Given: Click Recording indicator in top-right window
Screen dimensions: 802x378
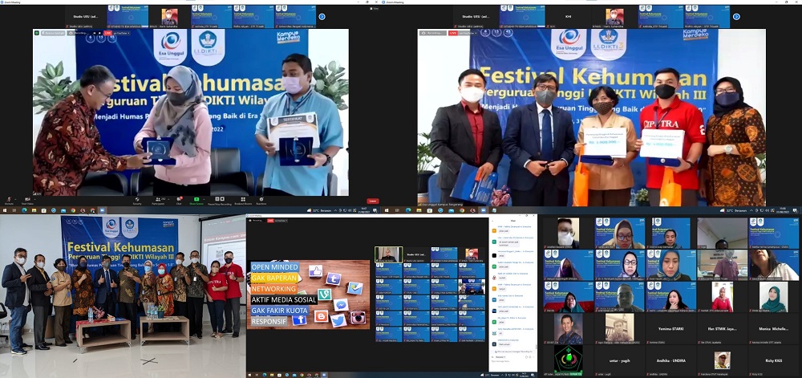Looking at the screenshot, I should click(433, 33).
